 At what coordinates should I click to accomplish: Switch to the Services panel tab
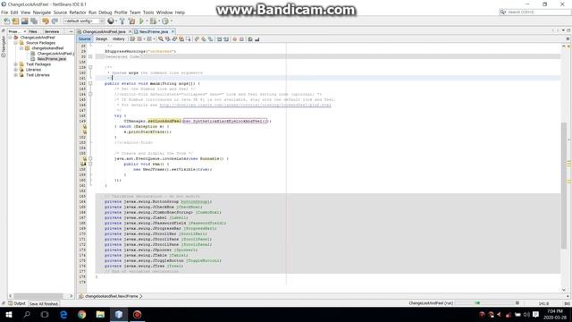click(x=52, y=32)
